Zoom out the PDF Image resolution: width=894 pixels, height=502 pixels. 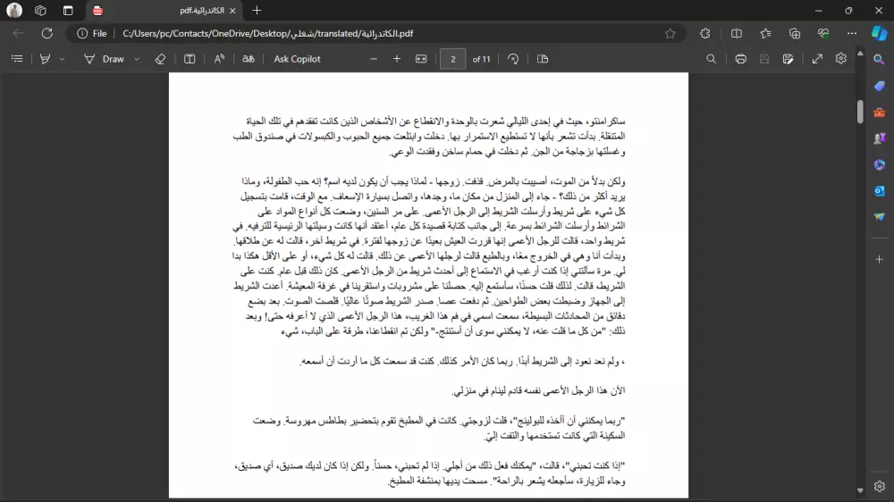pos(374,59)
